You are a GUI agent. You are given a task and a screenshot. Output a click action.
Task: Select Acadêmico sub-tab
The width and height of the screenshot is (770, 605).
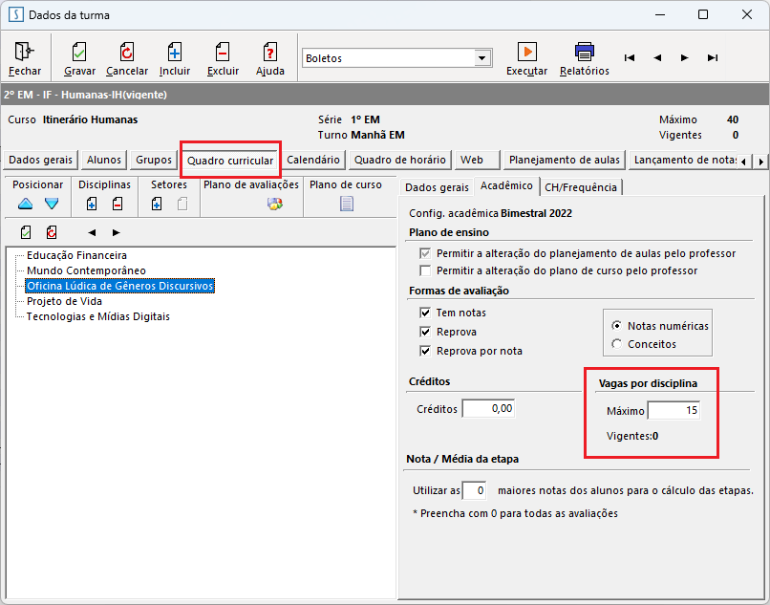pos(506,185)
